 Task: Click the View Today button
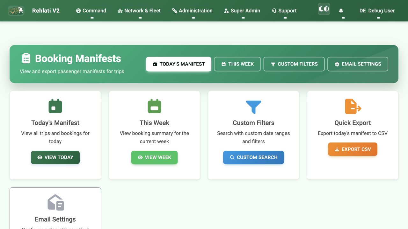click(x=55, y=157)
